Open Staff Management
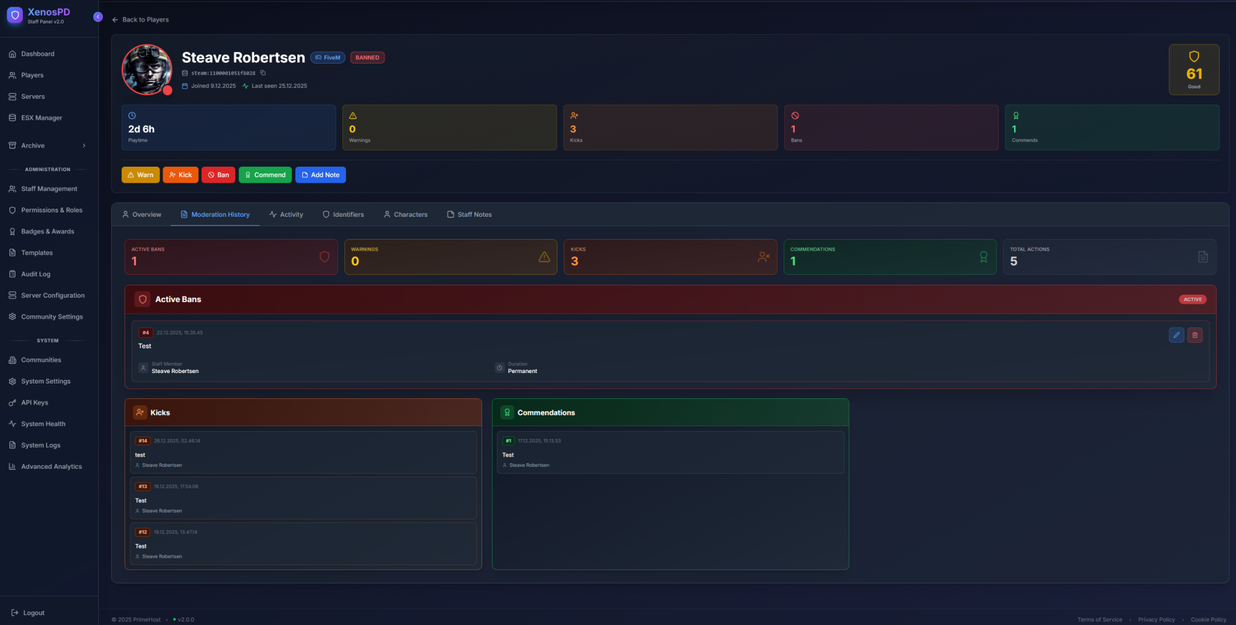The height and width of the screenshot is (625, 1236). (48, 189)
